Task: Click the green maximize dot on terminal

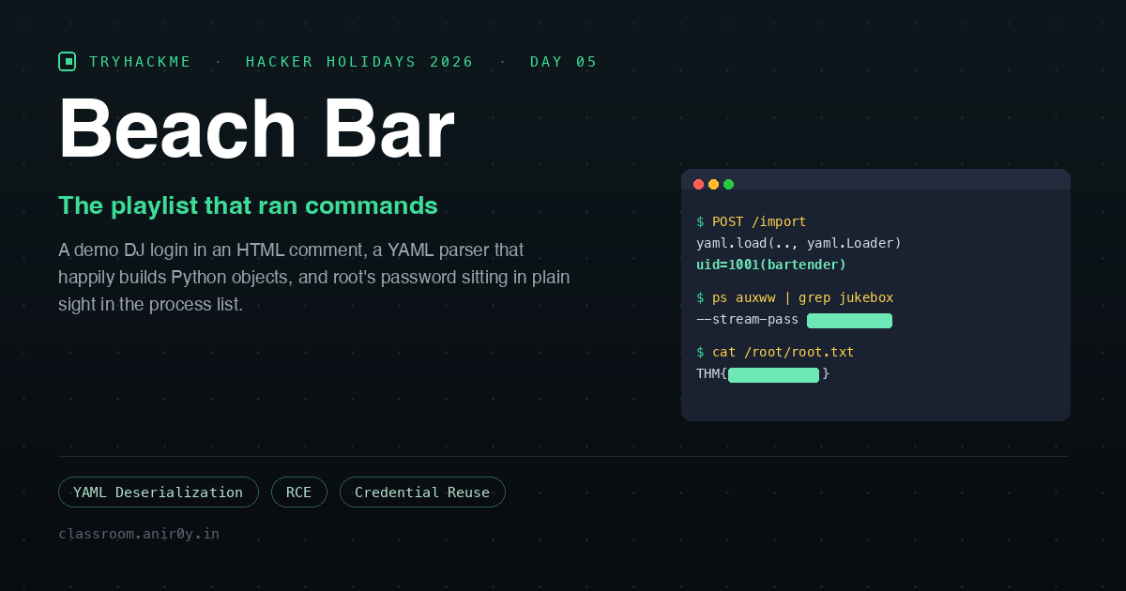Action: click(728, 184)
